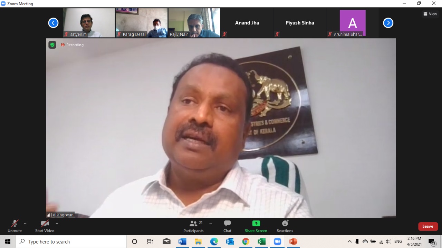The height and width of the screenshot is (248, 442).
Task: Select Parag Desai's video thumbnail
Action: pos(141,23)
